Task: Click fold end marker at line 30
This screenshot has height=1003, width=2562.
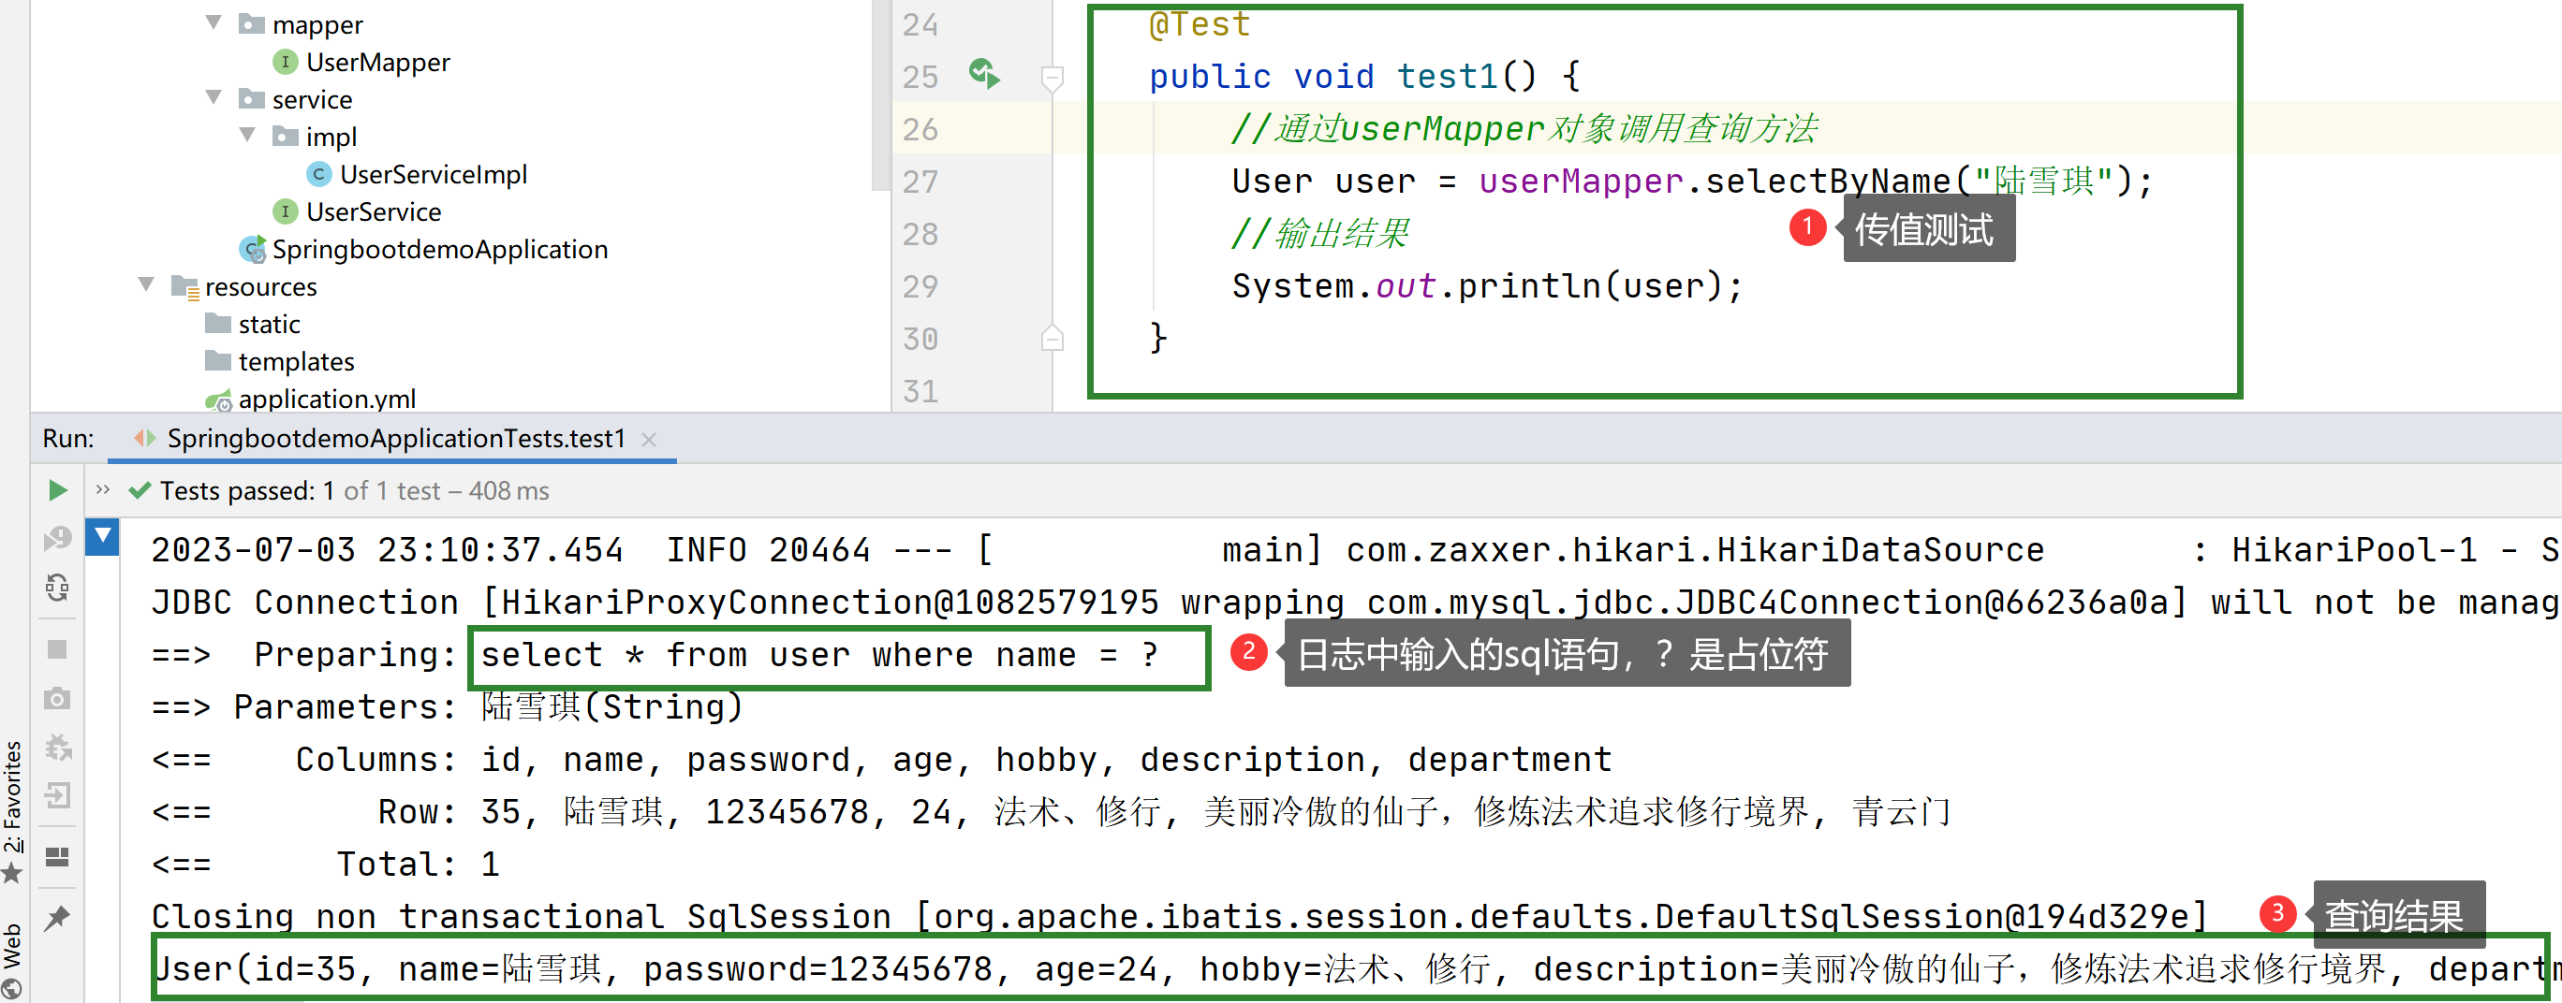Action: pos(1053,338)
